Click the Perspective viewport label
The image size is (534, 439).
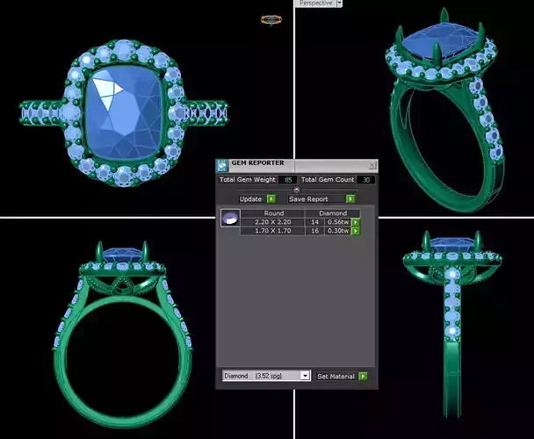coord(315,3)
